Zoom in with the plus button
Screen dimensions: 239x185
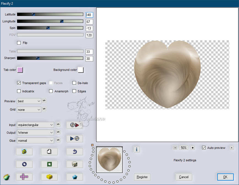pyautogui.click(x=193, y=148)
